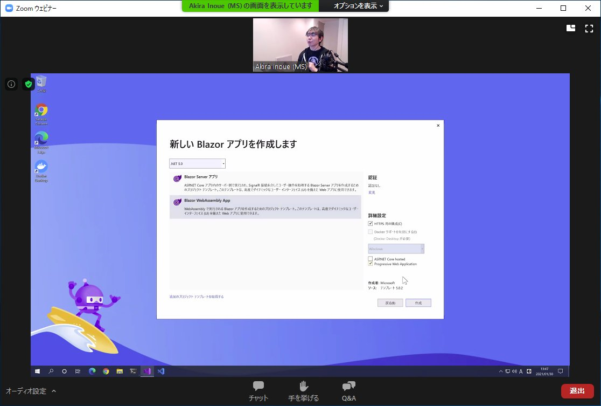Viewport: 601px width, 406px height.
Task: Open the Windows Start menu
Action: click(38, 371)
